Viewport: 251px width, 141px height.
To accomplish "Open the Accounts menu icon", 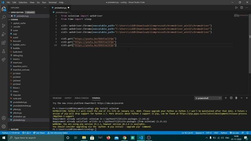I will click(4, 118).
